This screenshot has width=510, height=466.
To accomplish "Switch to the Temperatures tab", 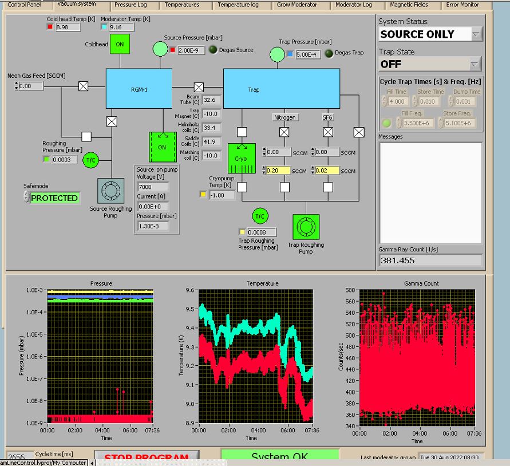I will point(182,5).
